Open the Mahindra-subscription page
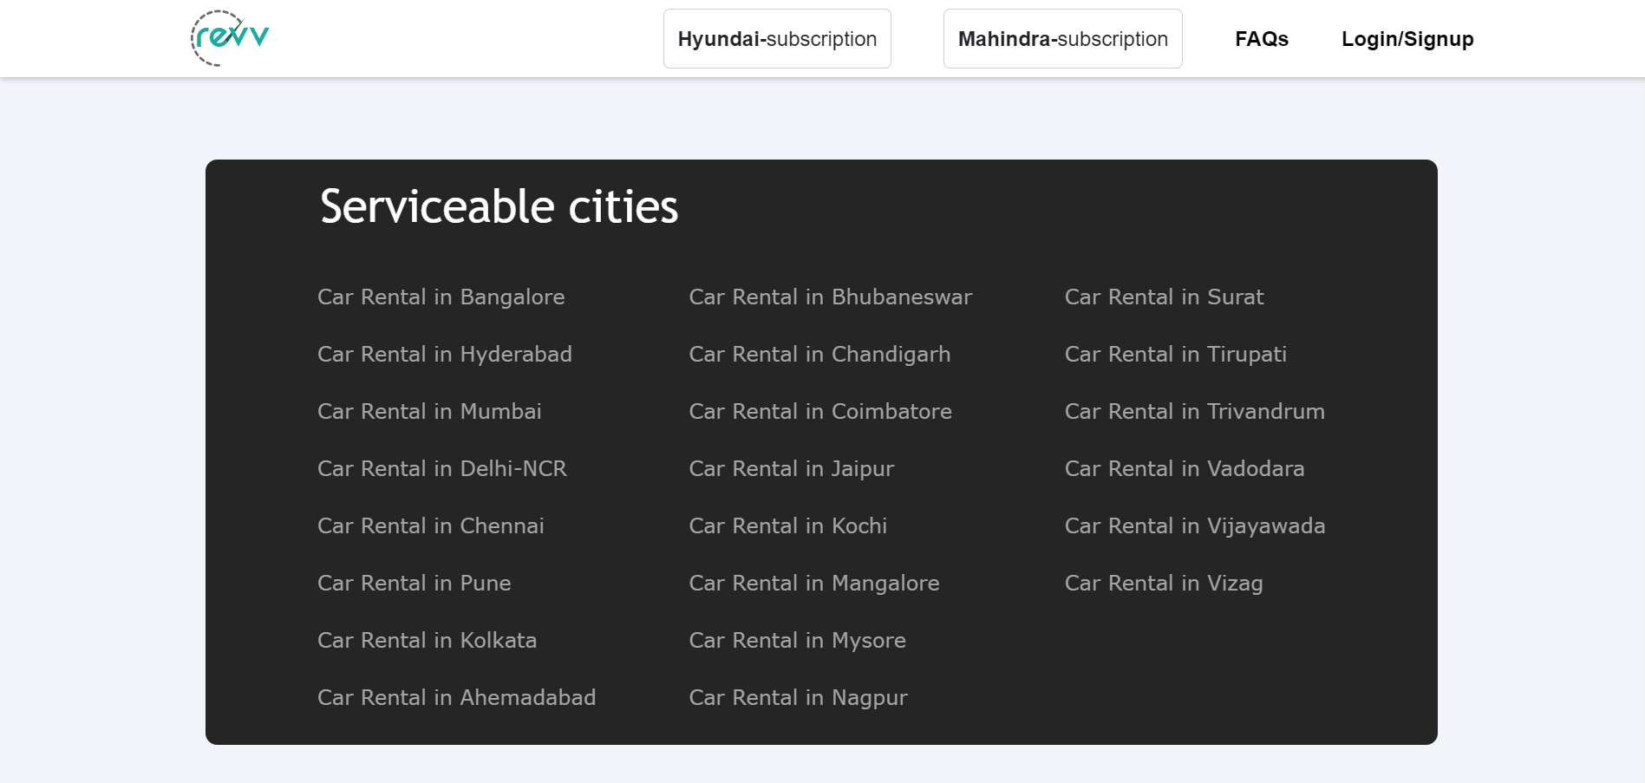The height and width of the screenshot is (783, 1645). 1062,38
